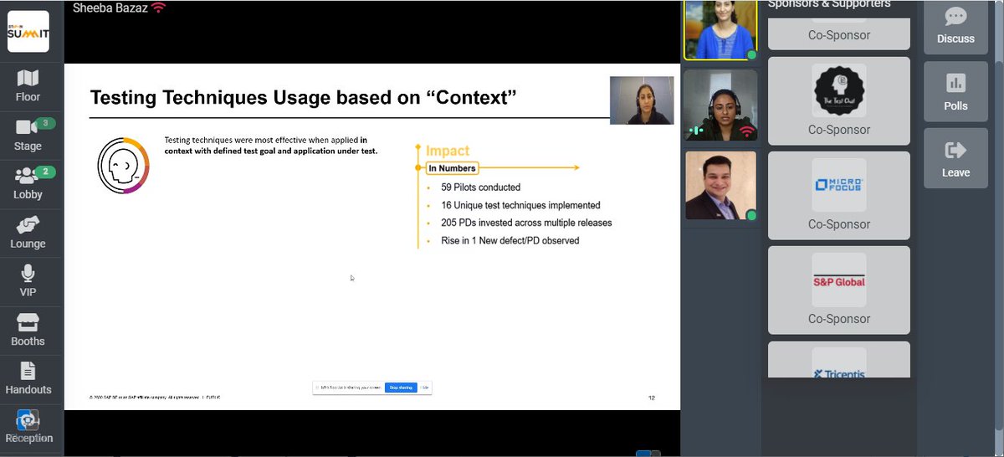
Task: Click red wifi icon on headset tile
Action: tap(746, 131)
